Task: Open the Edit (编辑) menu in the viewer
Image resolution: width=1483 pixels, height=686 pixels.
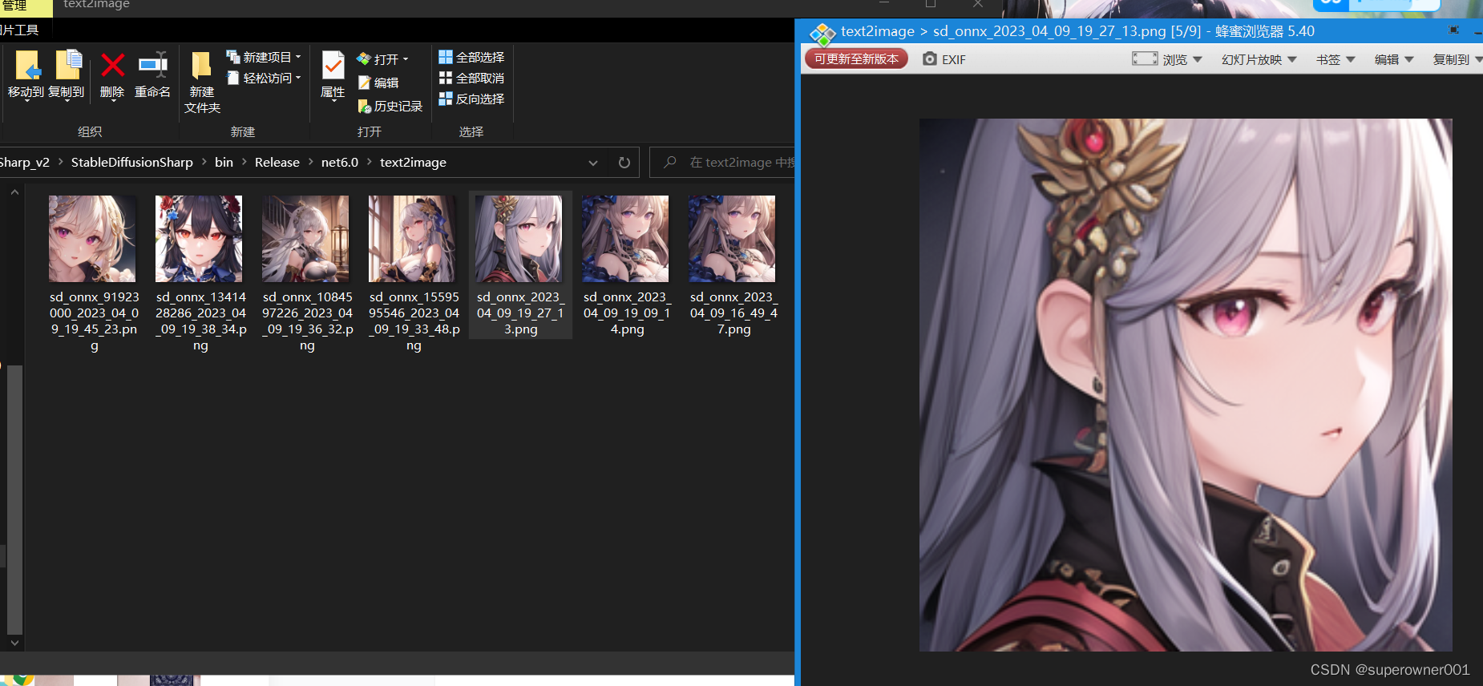Action: coord(1394,59)
